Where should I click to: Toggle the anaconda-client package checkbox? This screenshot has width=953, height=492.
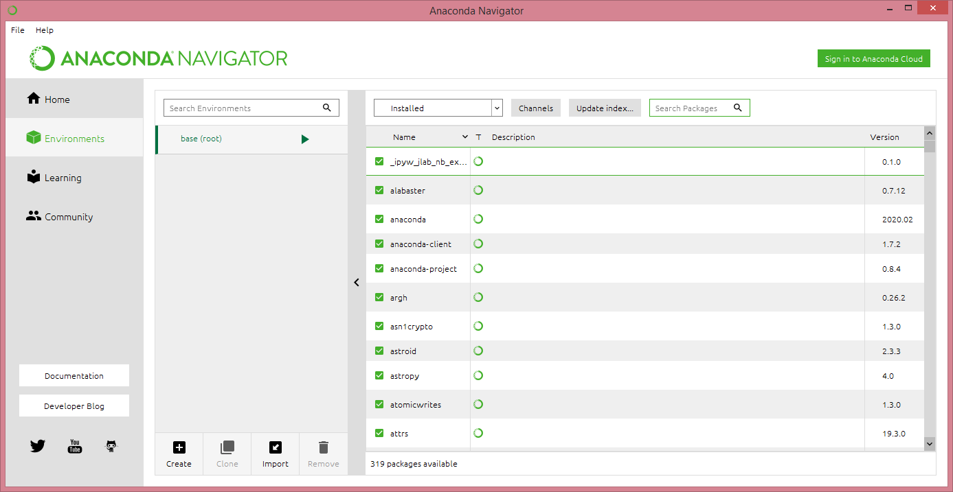[x=379, y=244]
